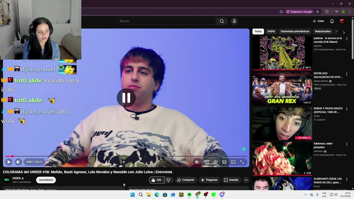The height and width of the screenshot is (199, 354).
Task: Click the Buscar search field
Action: coord(166,21)
